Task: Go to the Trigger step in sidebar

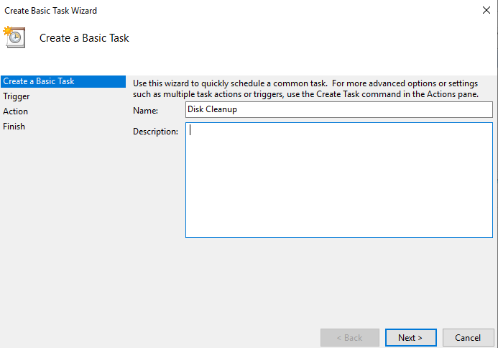Action: (17, 96)
